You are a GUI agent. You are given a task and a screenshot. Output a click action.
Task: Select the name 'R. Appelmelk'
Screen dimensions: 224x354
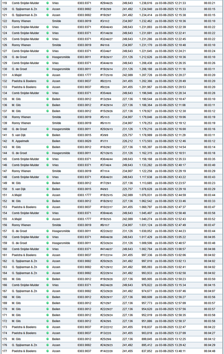coord(20,141)
